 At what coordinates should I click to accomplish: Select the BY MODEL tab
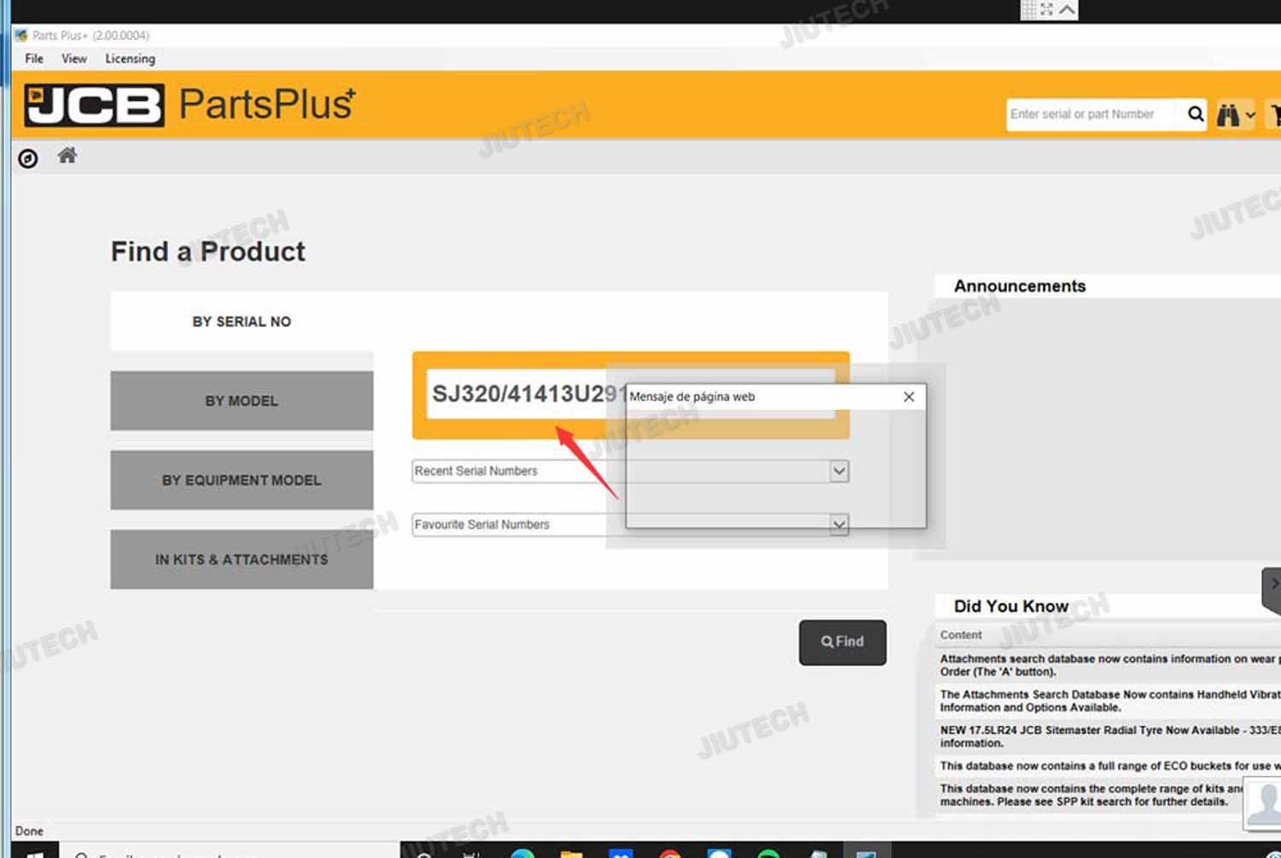(x=242, y=401)
